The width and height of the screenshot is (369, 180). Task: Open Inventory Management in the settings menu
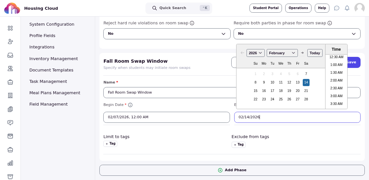coord(54,58)
